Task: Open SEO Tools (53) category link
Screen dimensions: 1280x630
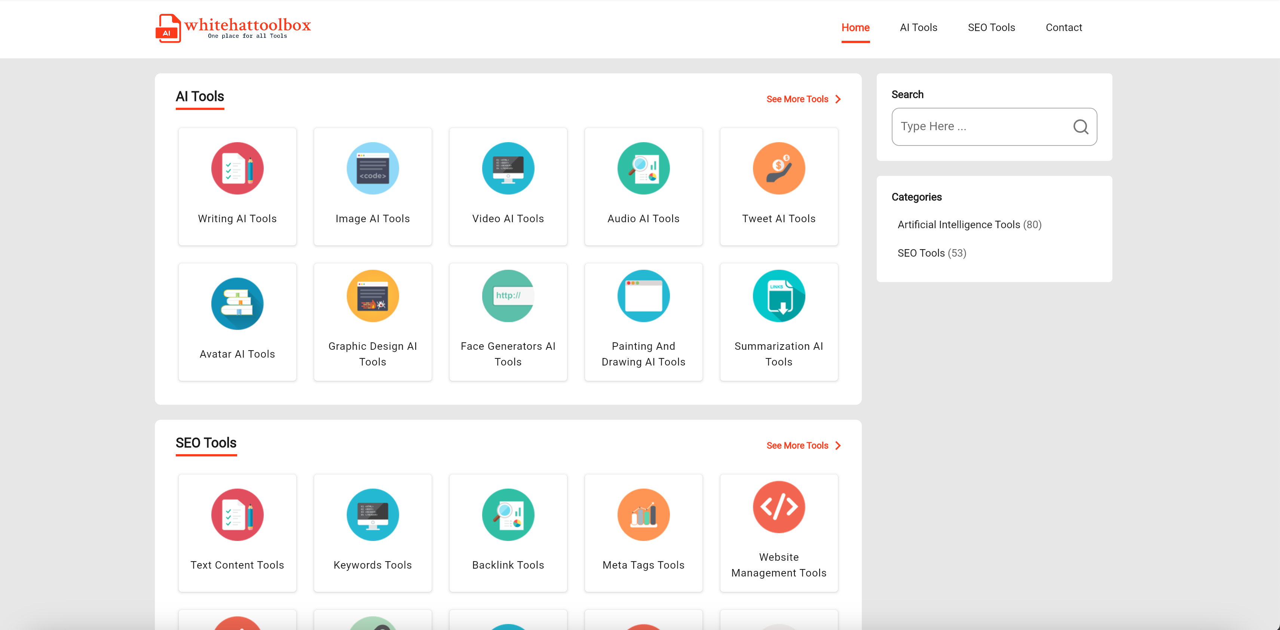Action: click(x=921, y=253)
